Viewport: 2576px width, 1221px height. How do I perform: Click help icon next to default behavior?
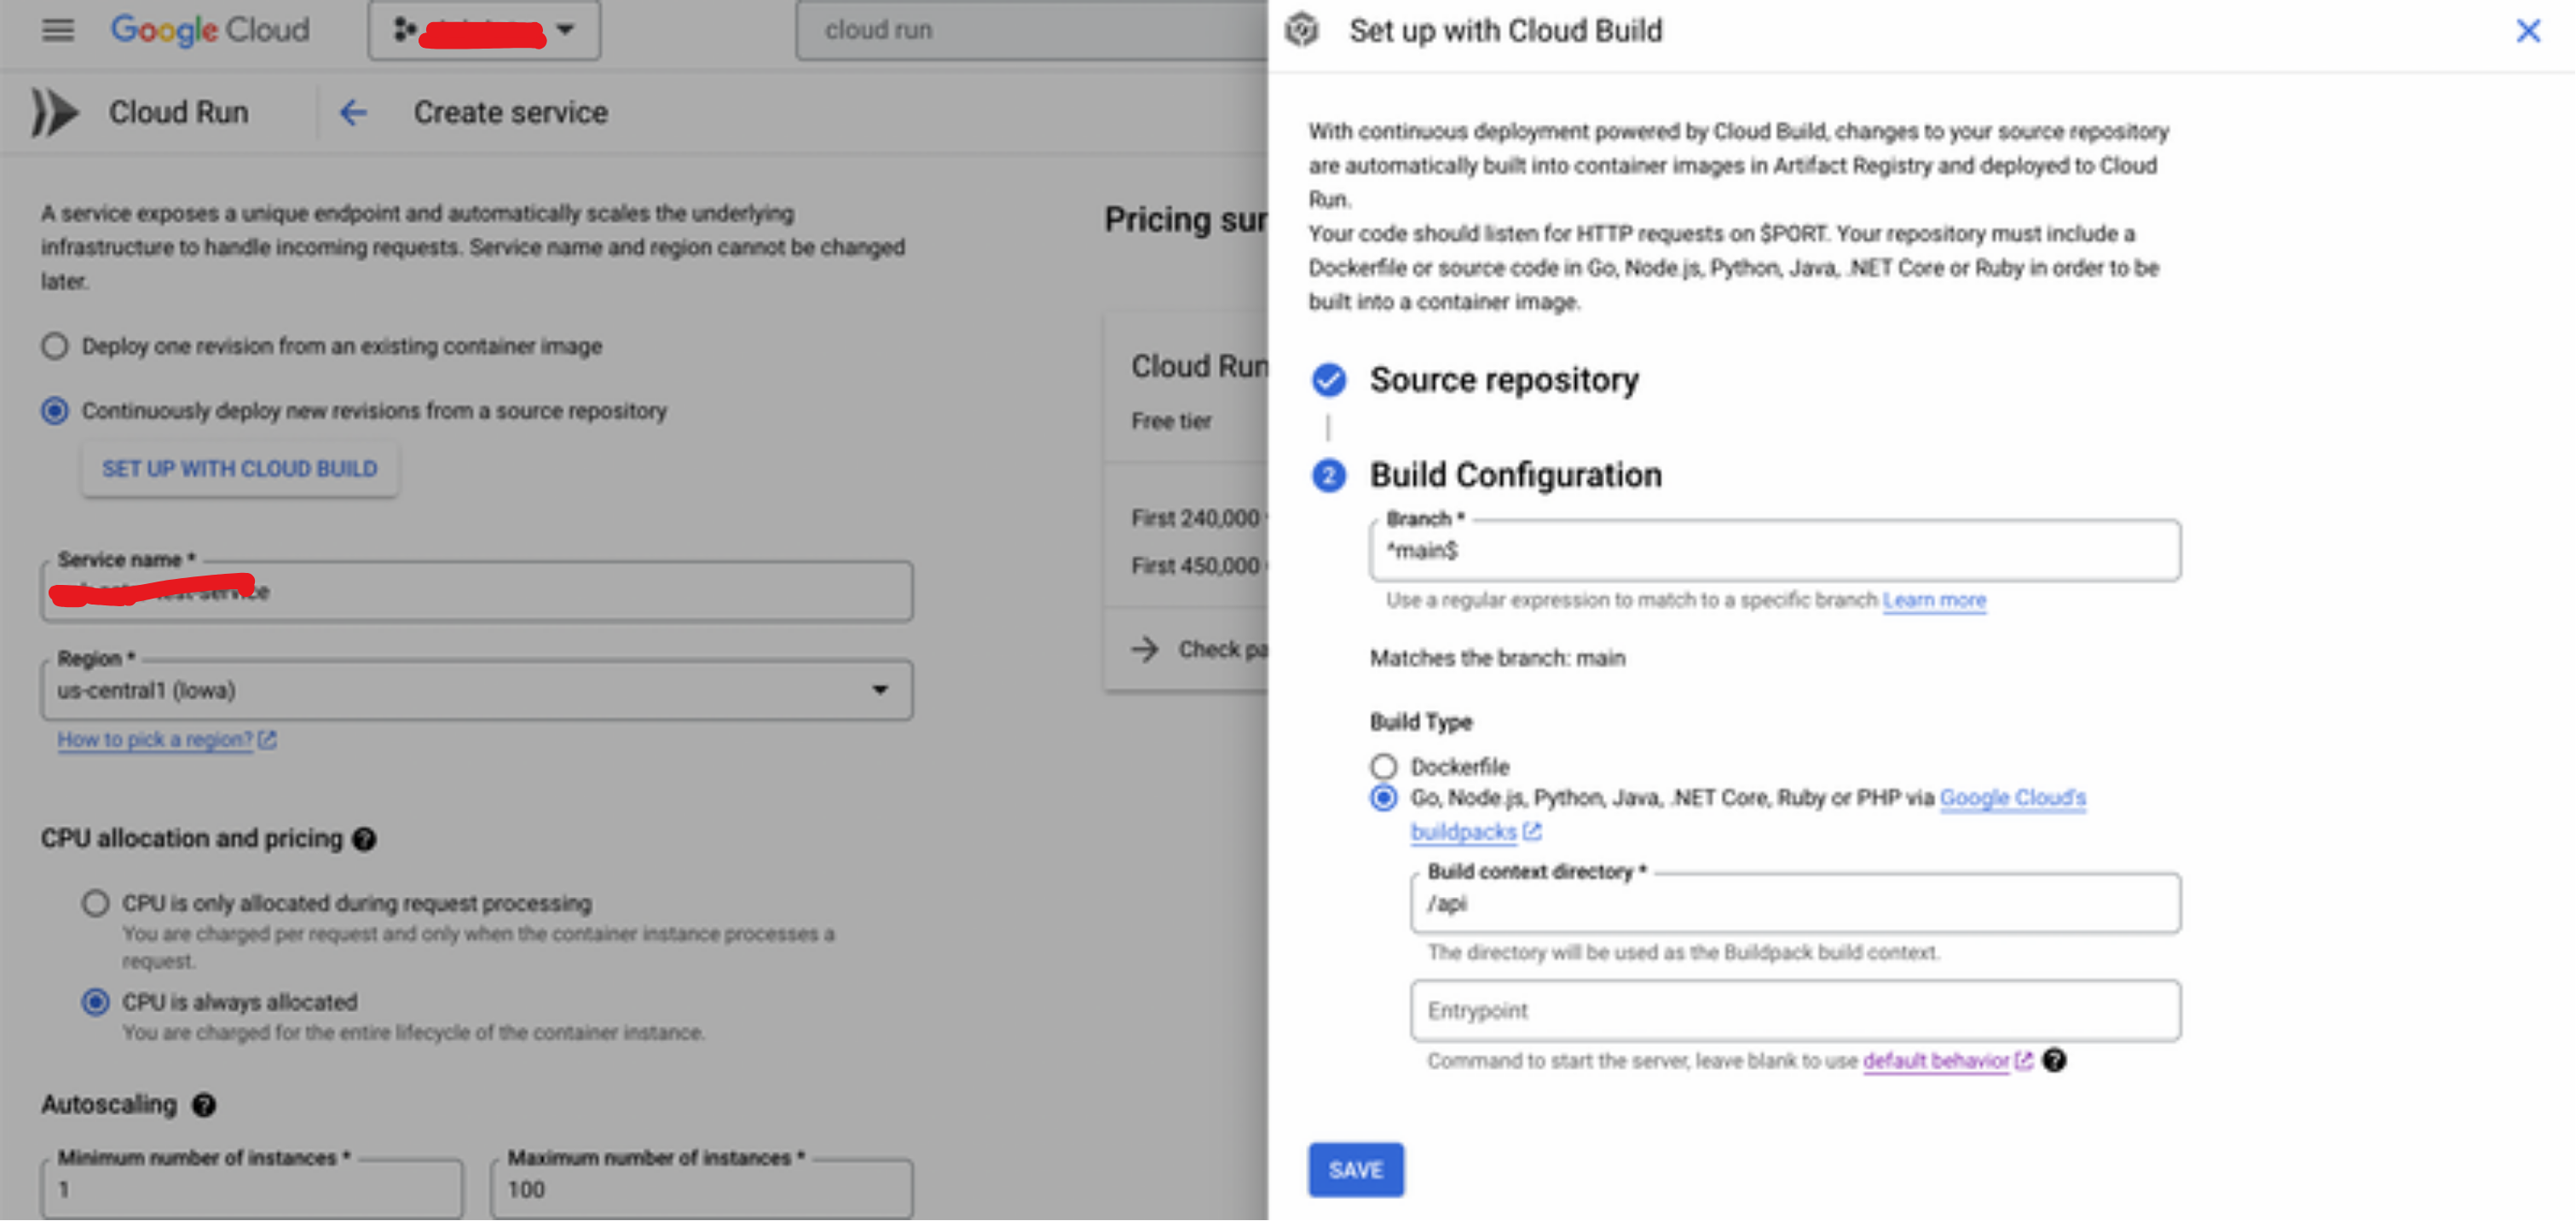click(2054, 1060)
